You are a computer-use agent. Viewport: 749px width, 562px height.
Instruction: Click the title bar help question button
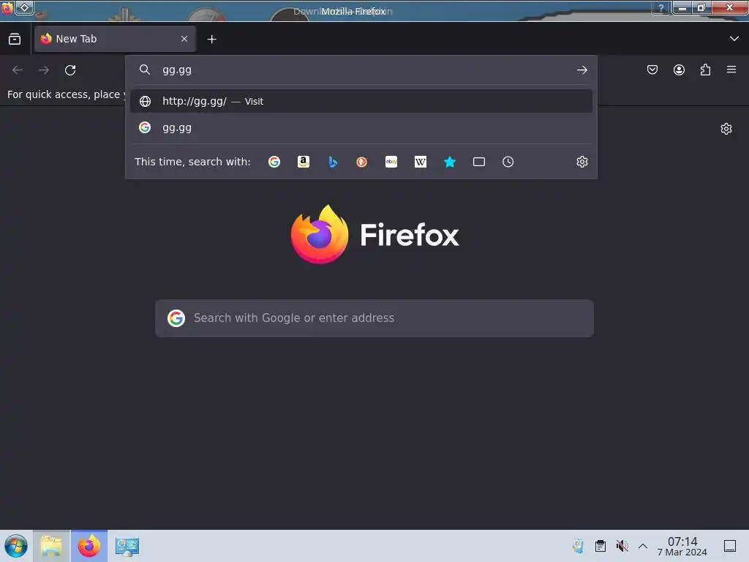(x=661, y=8)
